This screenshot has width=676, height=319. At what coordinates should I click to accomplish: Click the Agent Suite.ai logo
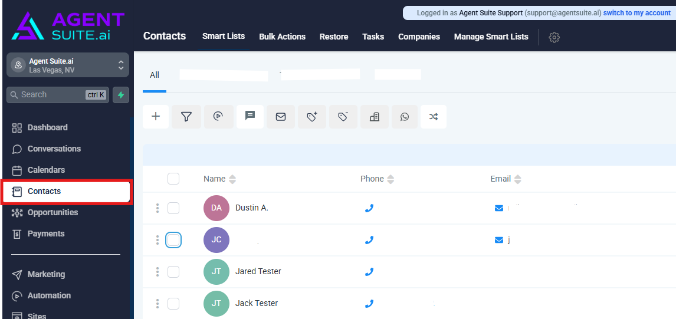pyautogui.click(x=68, y=25)
